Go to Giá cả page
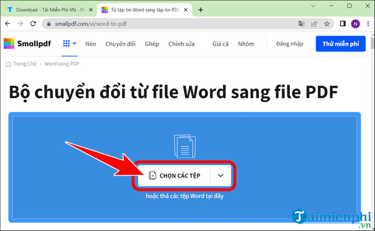This screenshot has width=375, height=231. (x=220, y=44)
